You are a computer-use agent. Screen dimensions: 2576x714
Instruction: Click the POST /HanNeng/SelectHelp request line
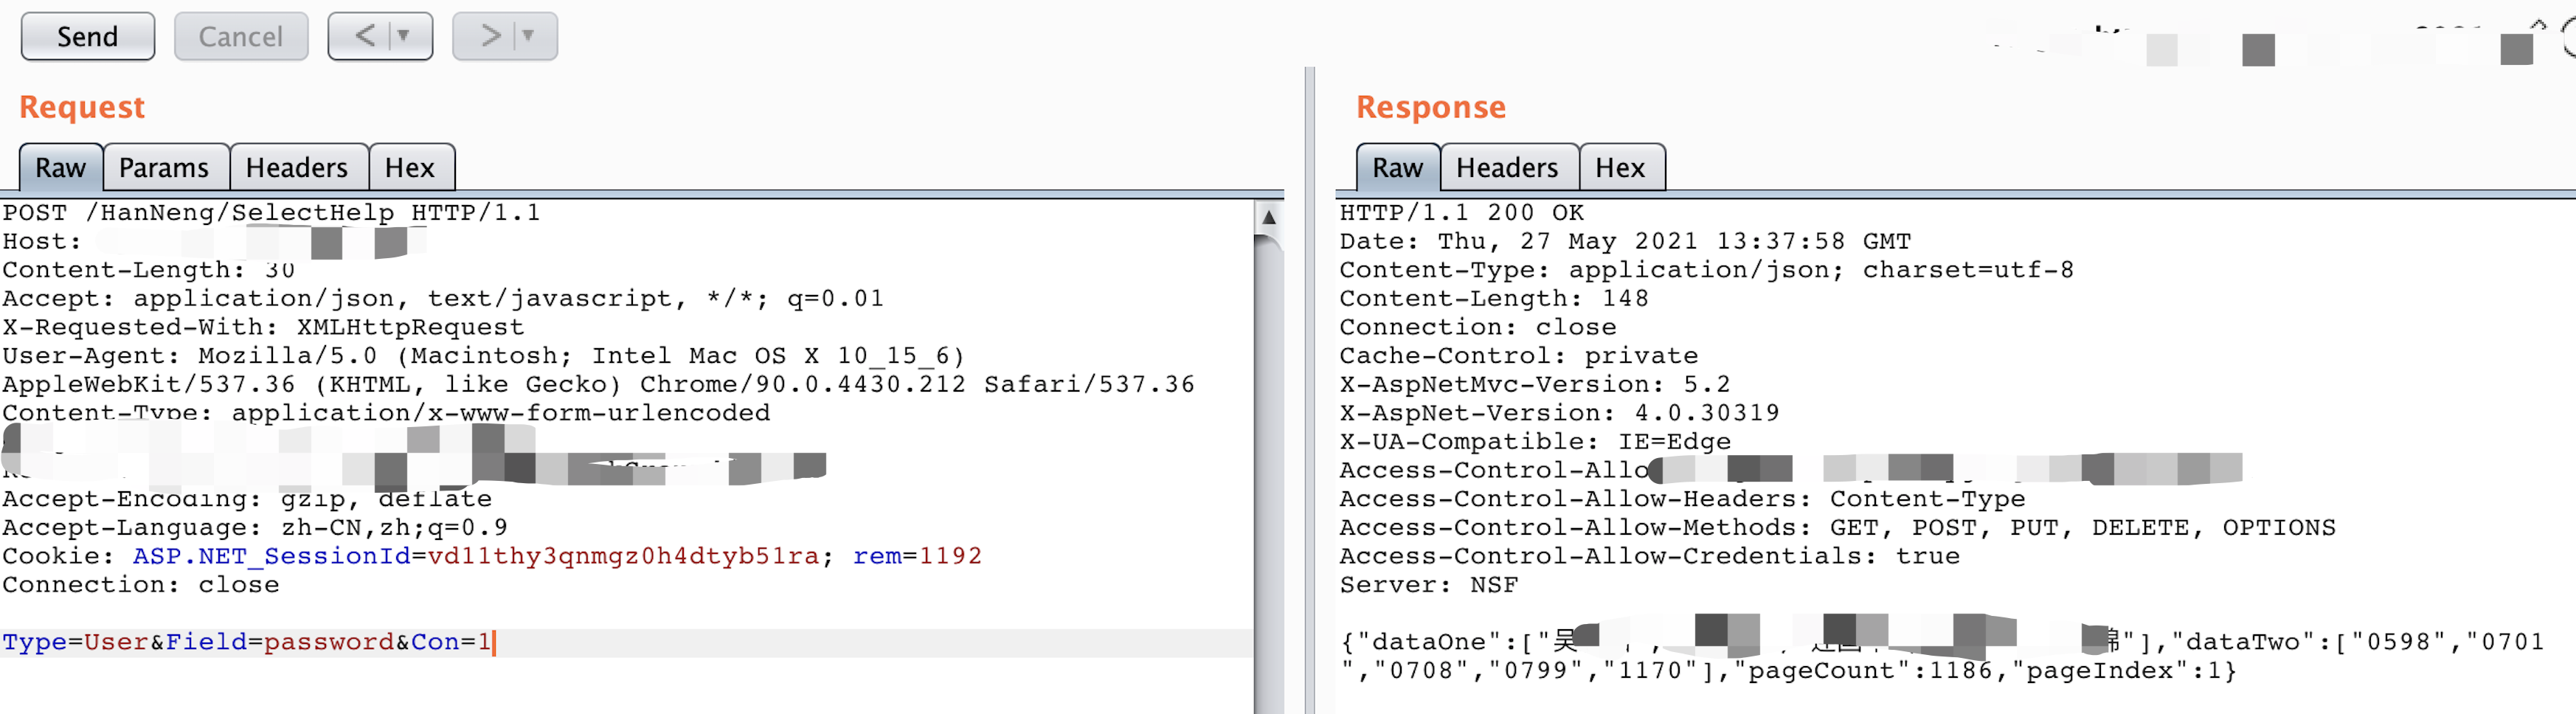click(271, 213)
